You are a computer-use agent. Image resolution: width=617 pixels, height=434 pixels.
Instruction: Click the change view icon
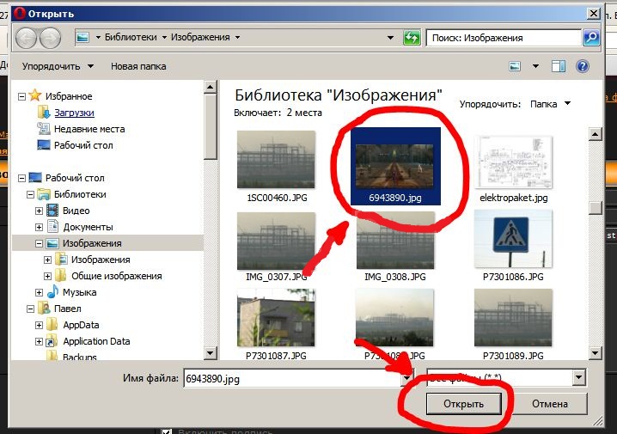pos(515,66)
